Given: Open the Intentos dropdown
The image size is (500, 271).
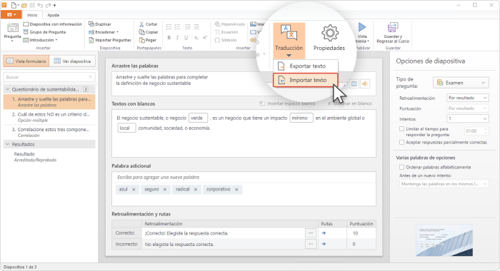Looking at the screenshot, I should 467,119.
